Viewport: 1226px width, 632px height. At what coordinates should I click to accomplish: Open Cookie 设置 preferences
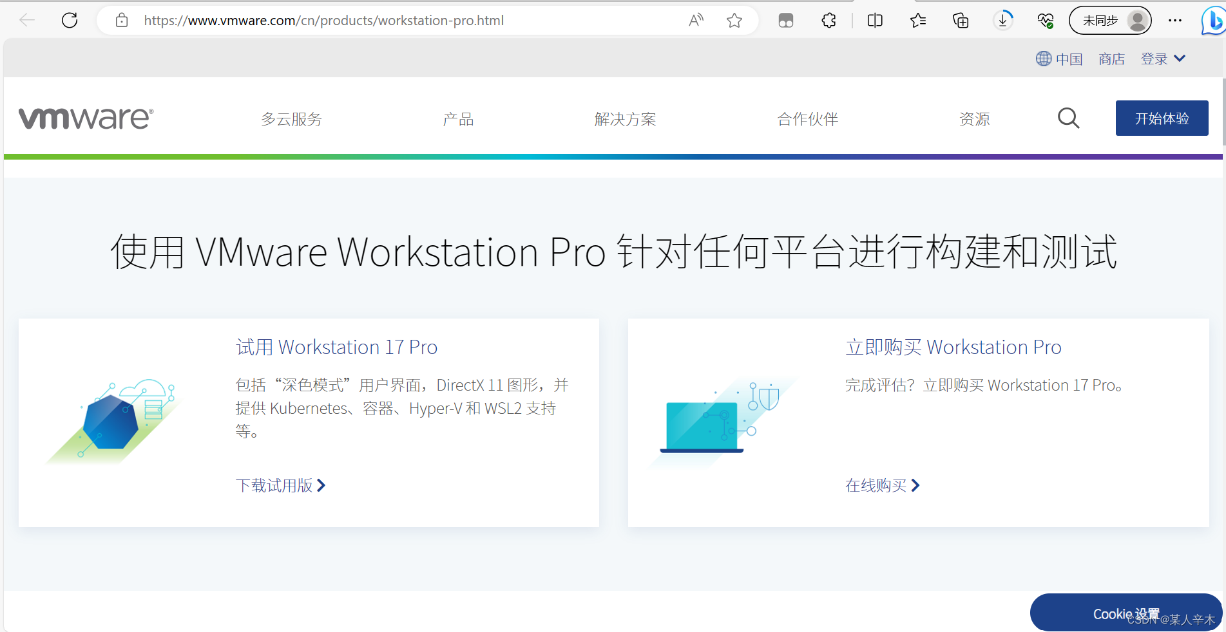pos(1125,612)
